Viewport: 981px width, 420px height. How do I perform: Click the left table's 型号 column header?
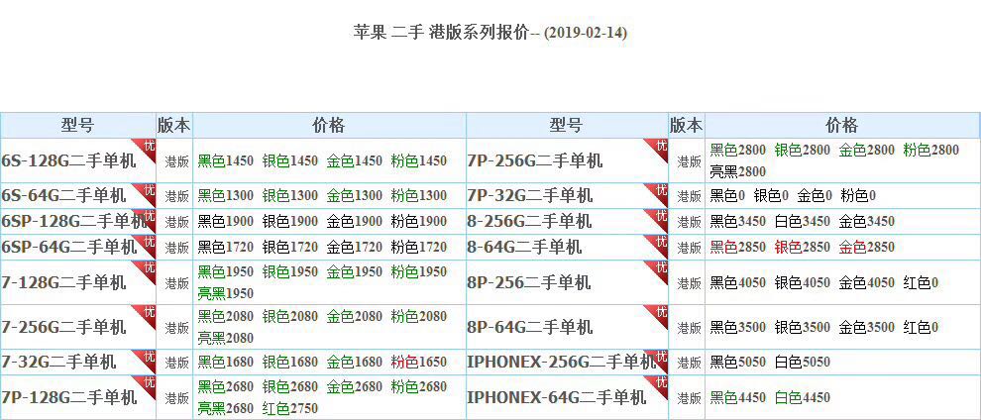[x=77, y=125]
